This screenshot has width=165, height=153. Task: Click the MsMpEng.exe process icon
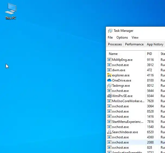(x=109, y=60)
